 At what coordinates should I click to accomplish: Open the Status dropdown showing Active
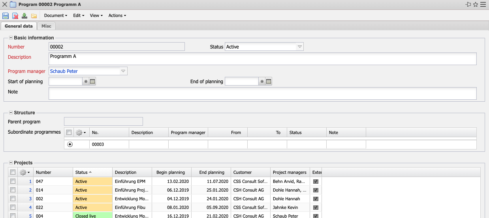300,47
